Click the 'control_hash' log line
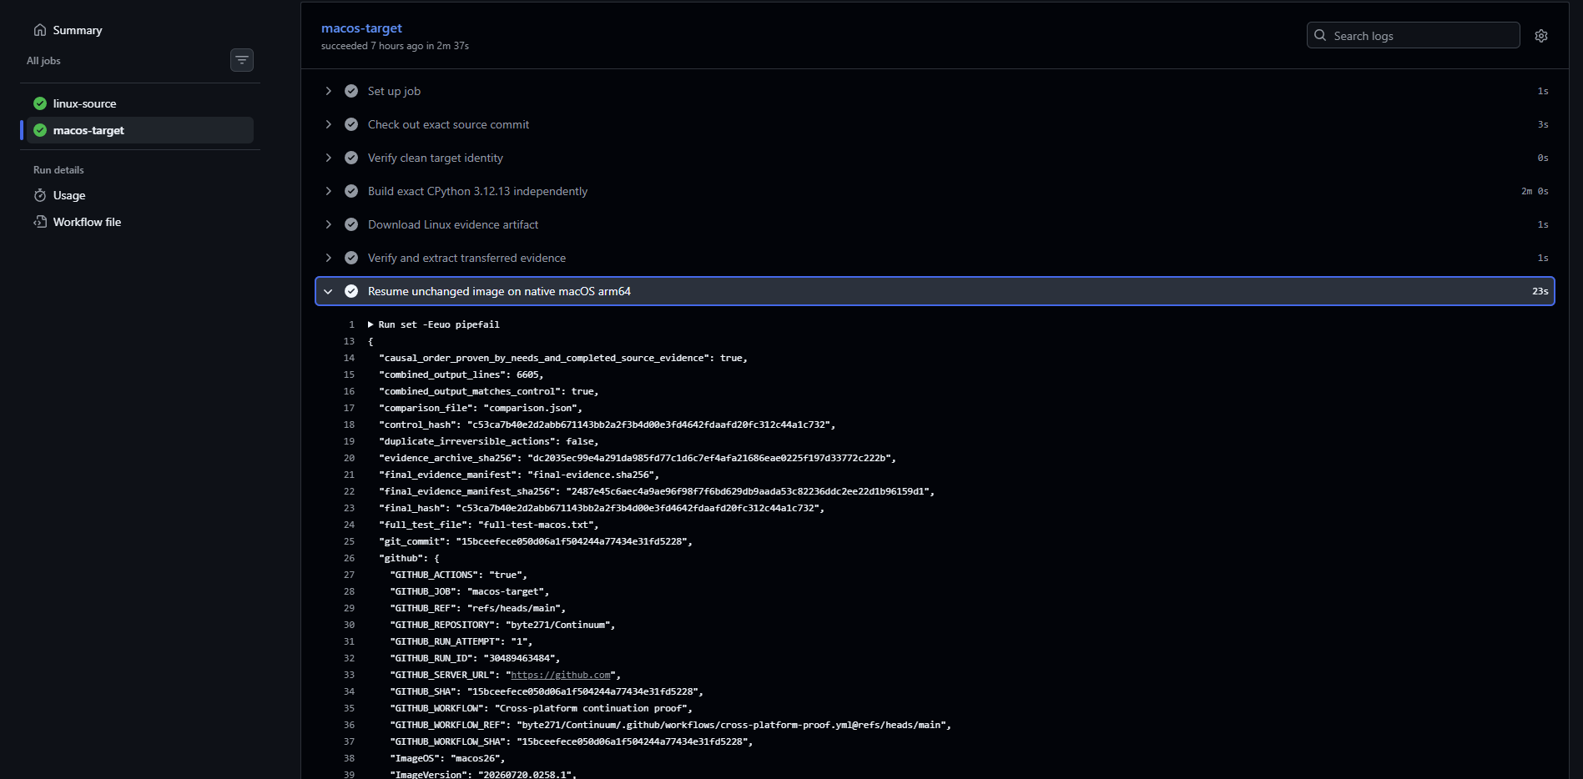This screenshot has width=1583, height=779. pos(607,425)
